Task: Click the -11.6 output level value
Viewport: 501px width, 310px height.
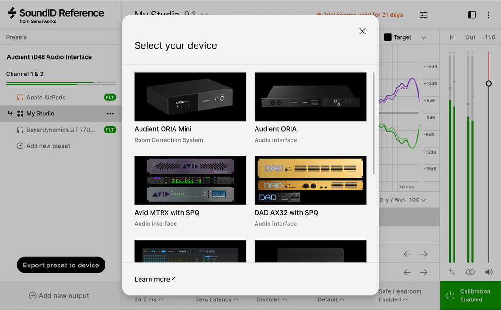Action: [489, 37]
